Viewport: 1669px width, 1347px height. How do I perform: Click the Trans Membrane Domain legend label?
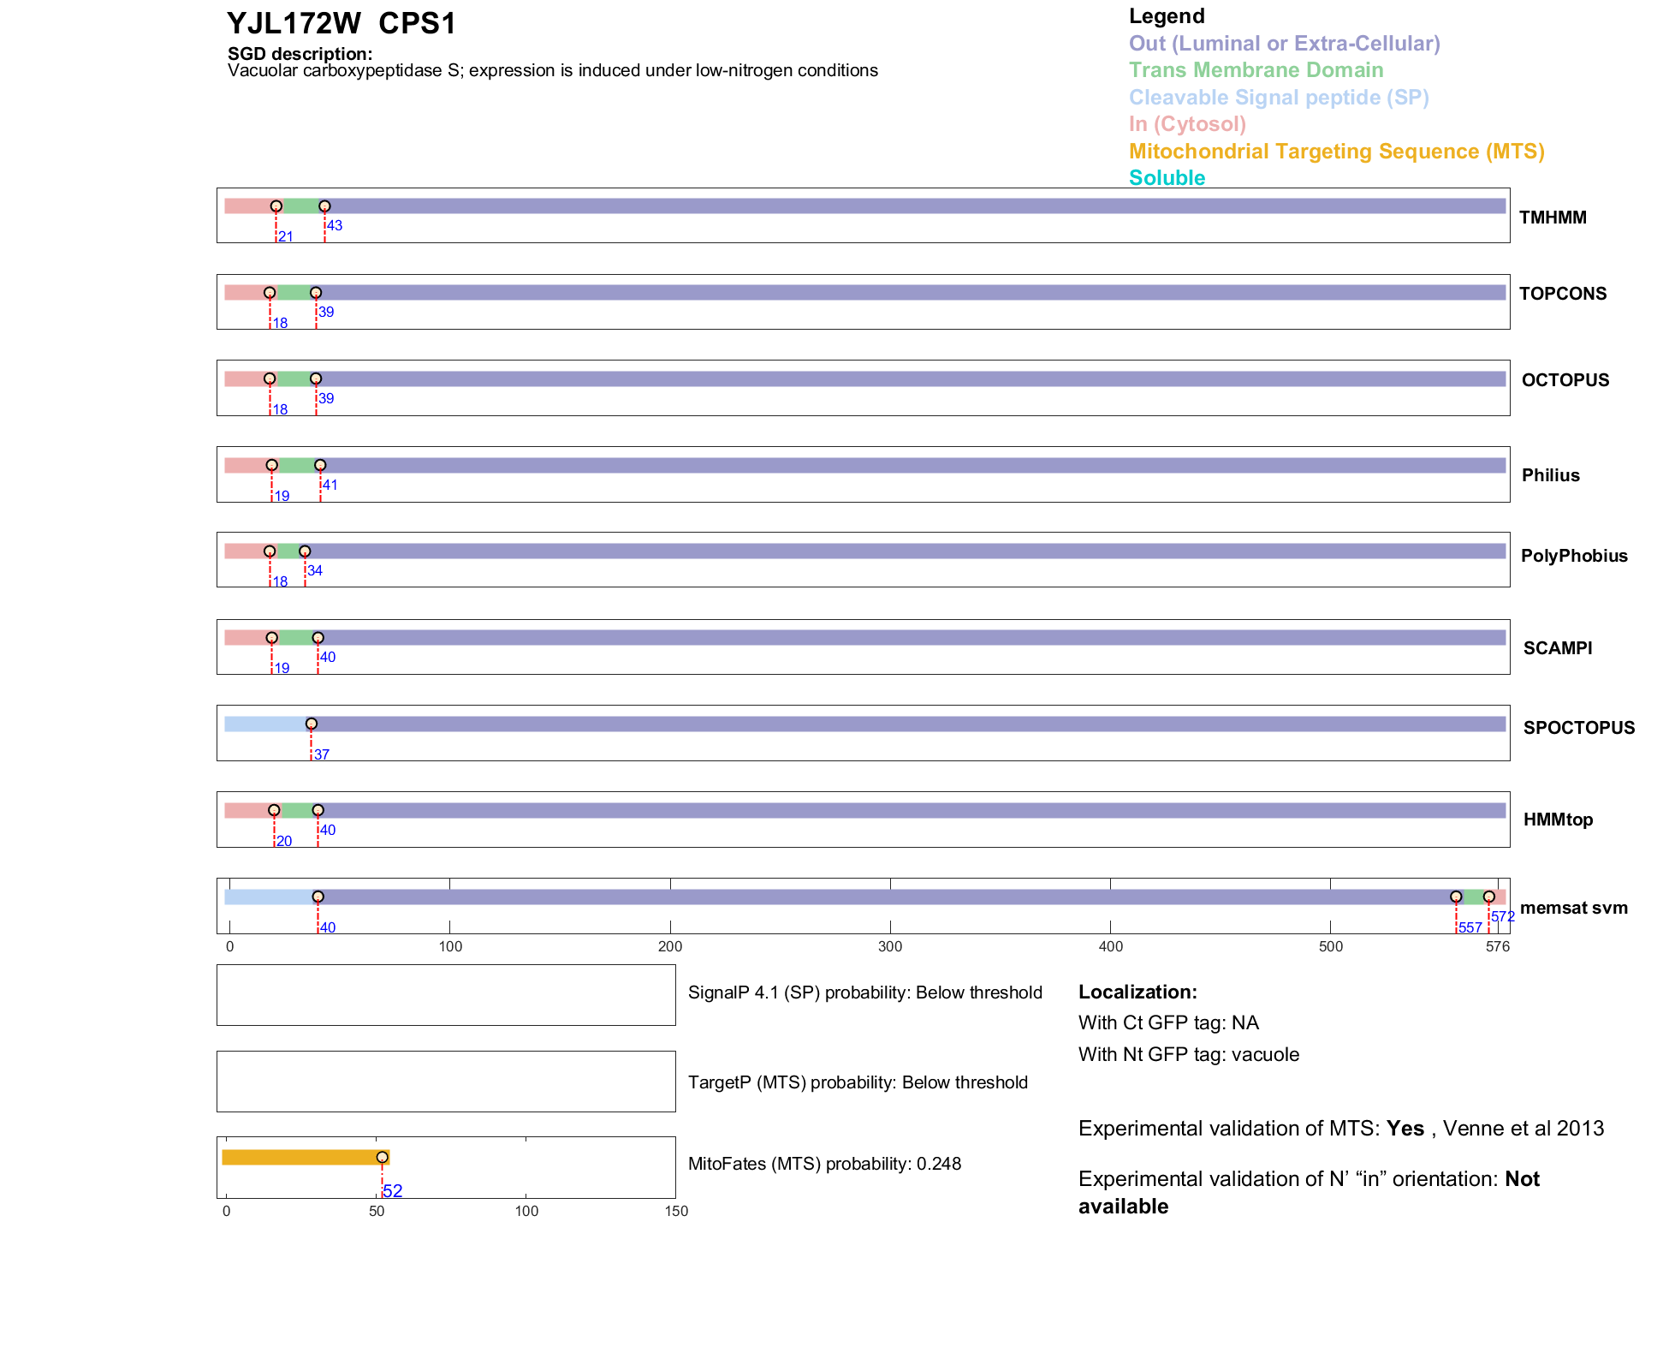pos(1256,70)
